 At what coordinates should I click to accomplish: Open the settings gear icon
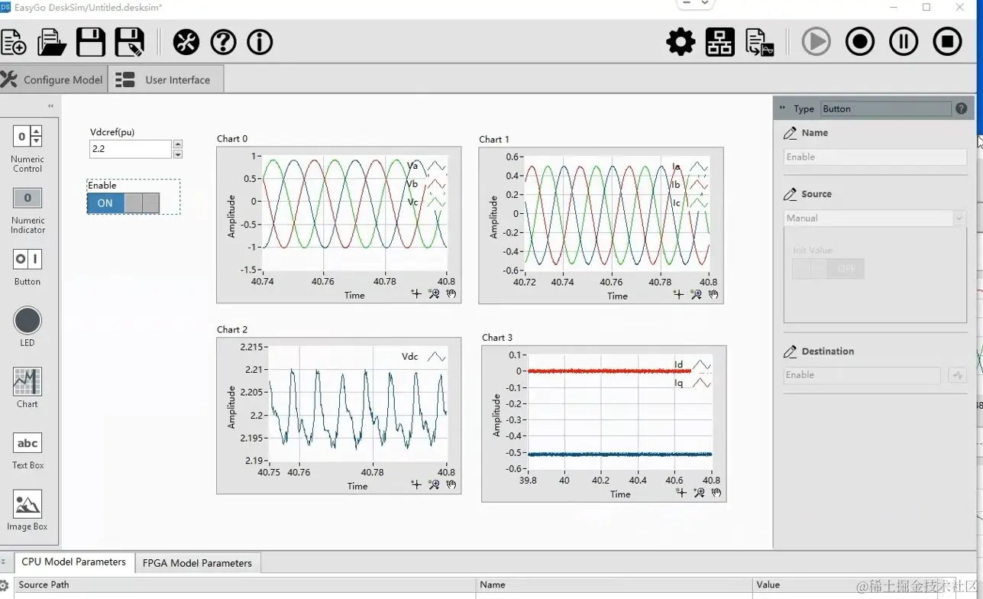681,42
